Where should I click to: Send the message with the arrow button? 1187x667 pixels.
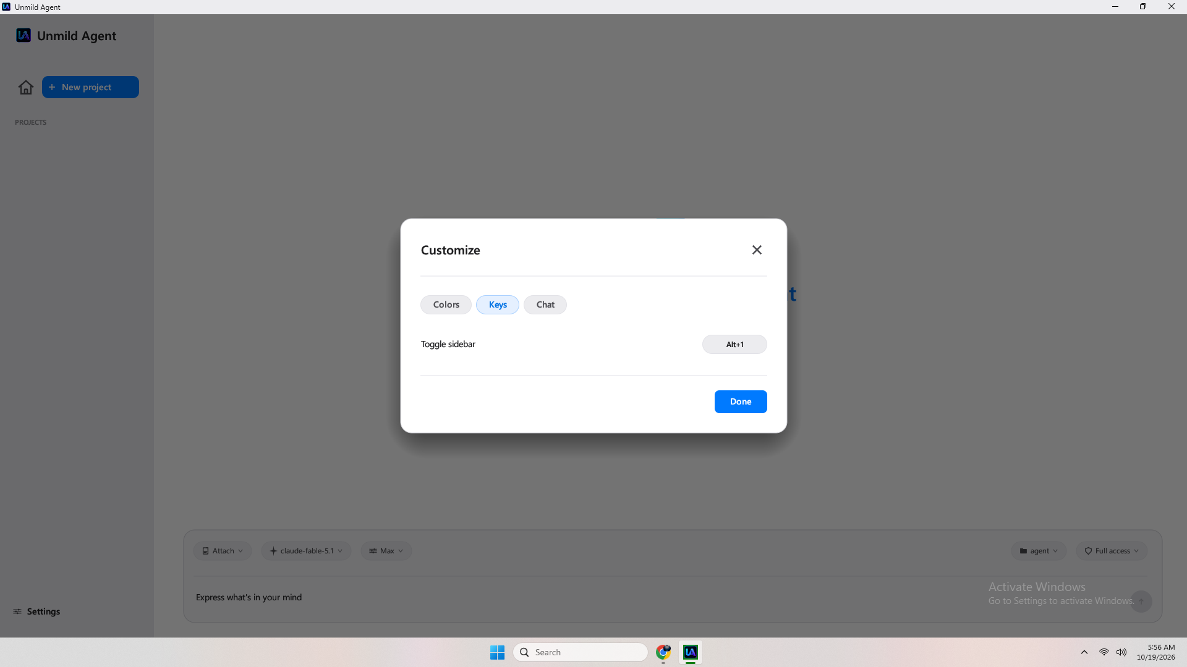point(1141,601)
